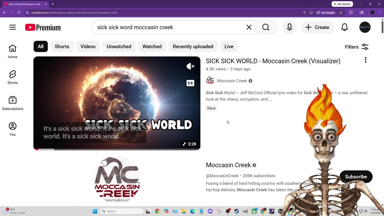384x216 pixels.
Task: Open the YouTube hamburger guide menu
Action: 12,27
